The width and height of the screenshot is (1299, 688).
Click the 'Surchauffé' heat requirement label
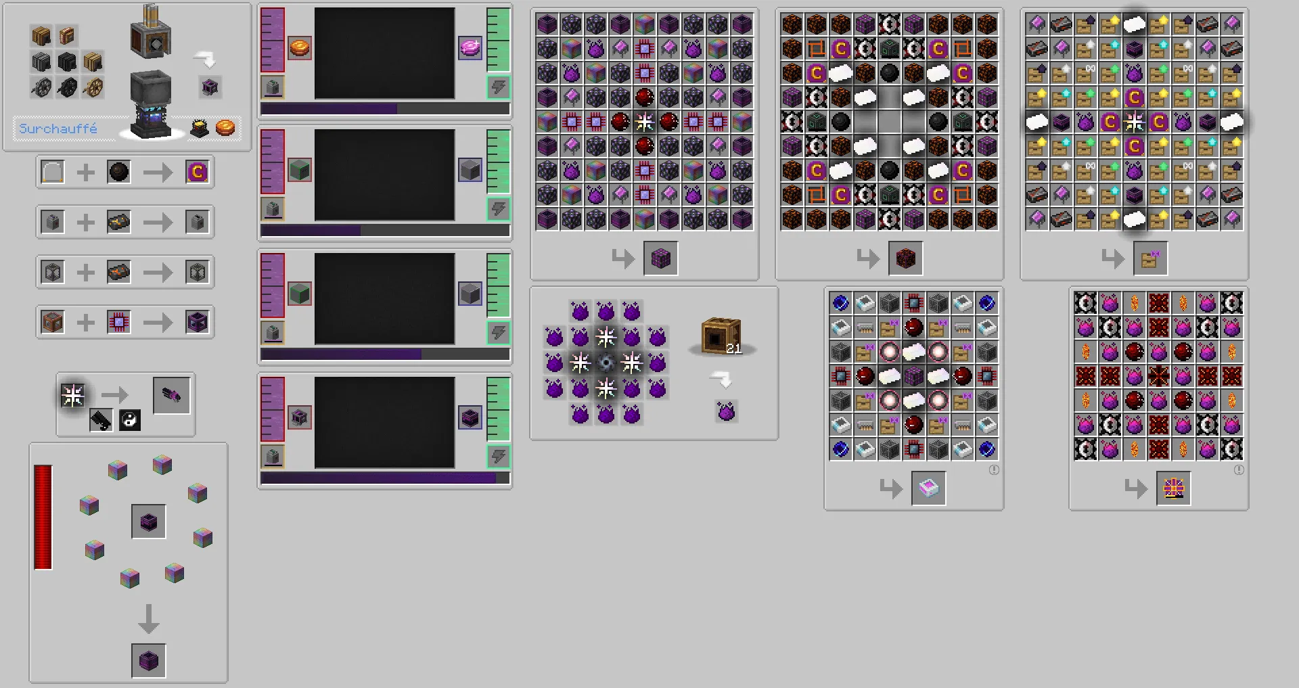pyautogui.click(x=58, y=129)
